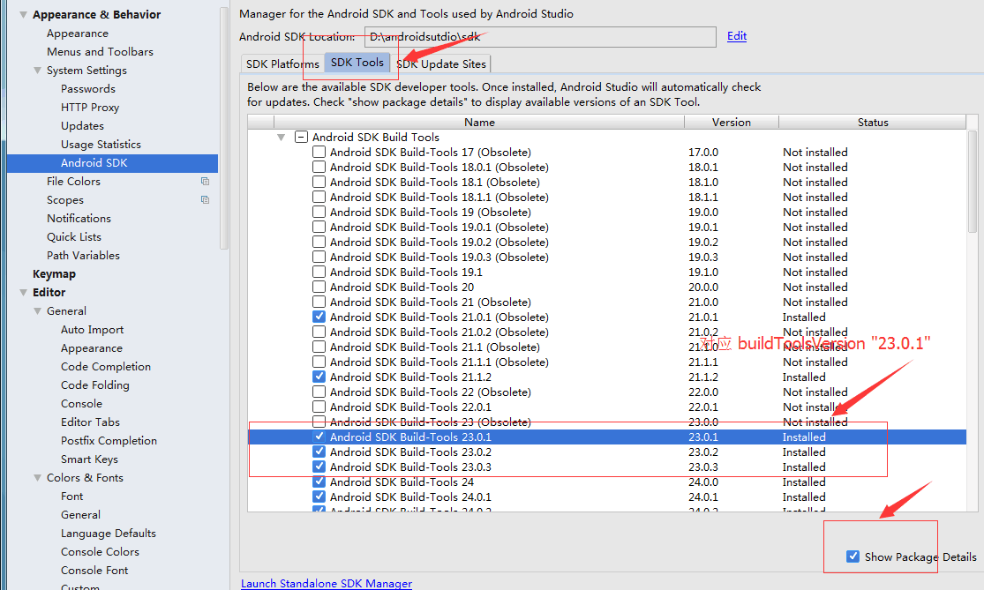Open Keymap settings
This screenshot has height=590, width=984.
tap(54, 274)
